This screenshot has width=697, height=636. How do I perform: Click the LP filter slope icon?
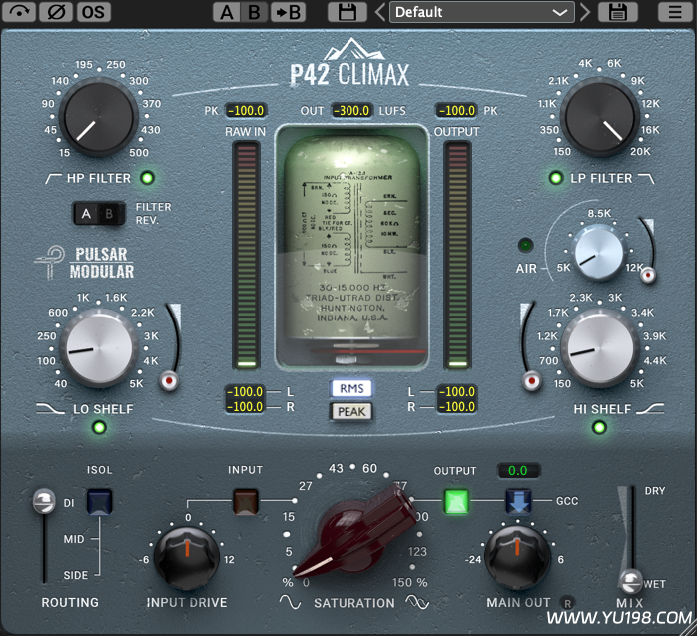(646, 179)
